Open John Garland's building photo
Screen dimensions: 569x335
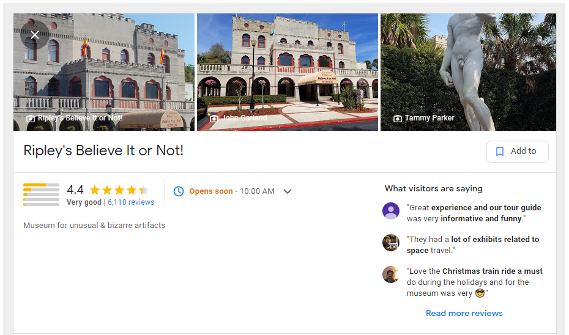tap(288, 72)
